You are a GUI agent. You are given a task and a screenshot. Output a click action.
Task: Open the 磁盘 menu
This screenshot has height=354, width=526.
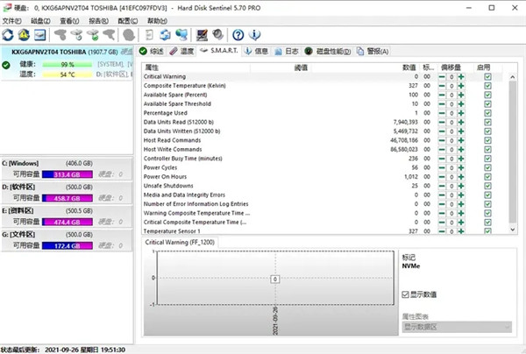(40, 21)
